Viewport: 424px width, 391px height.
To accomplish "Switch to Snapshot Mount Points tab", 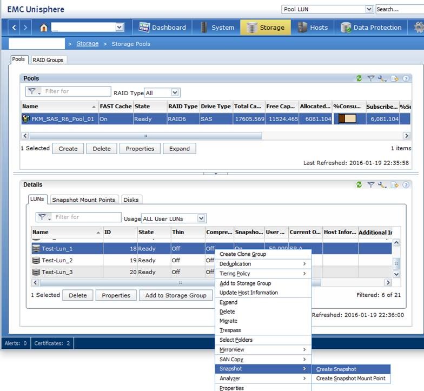I will [83, 200].
